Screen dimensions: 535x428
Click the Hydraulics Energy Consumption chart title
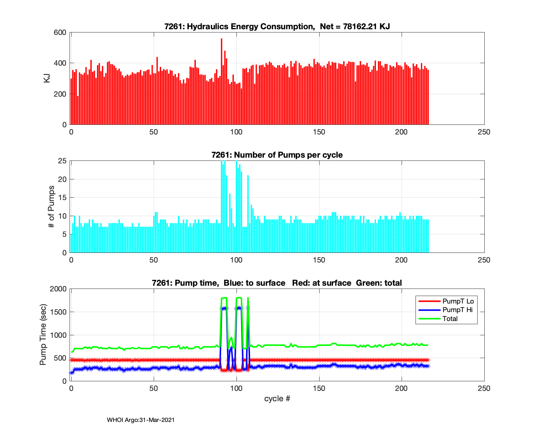[277, 26]
